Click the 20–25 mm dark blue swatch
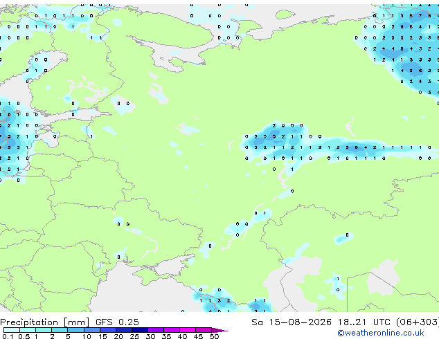The image size is (439, 339). (124, 330)
